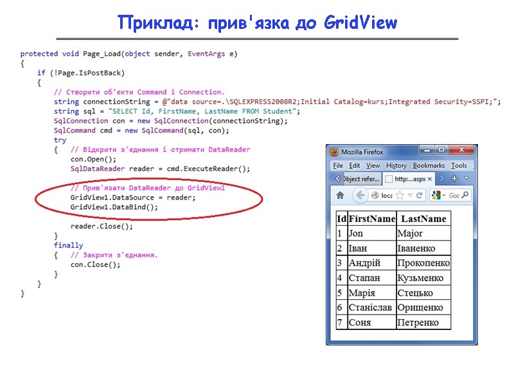The height and width of the screenshot is (386, 514).
Task: Click the con.Close(); code line
Action: click(95, 264)
